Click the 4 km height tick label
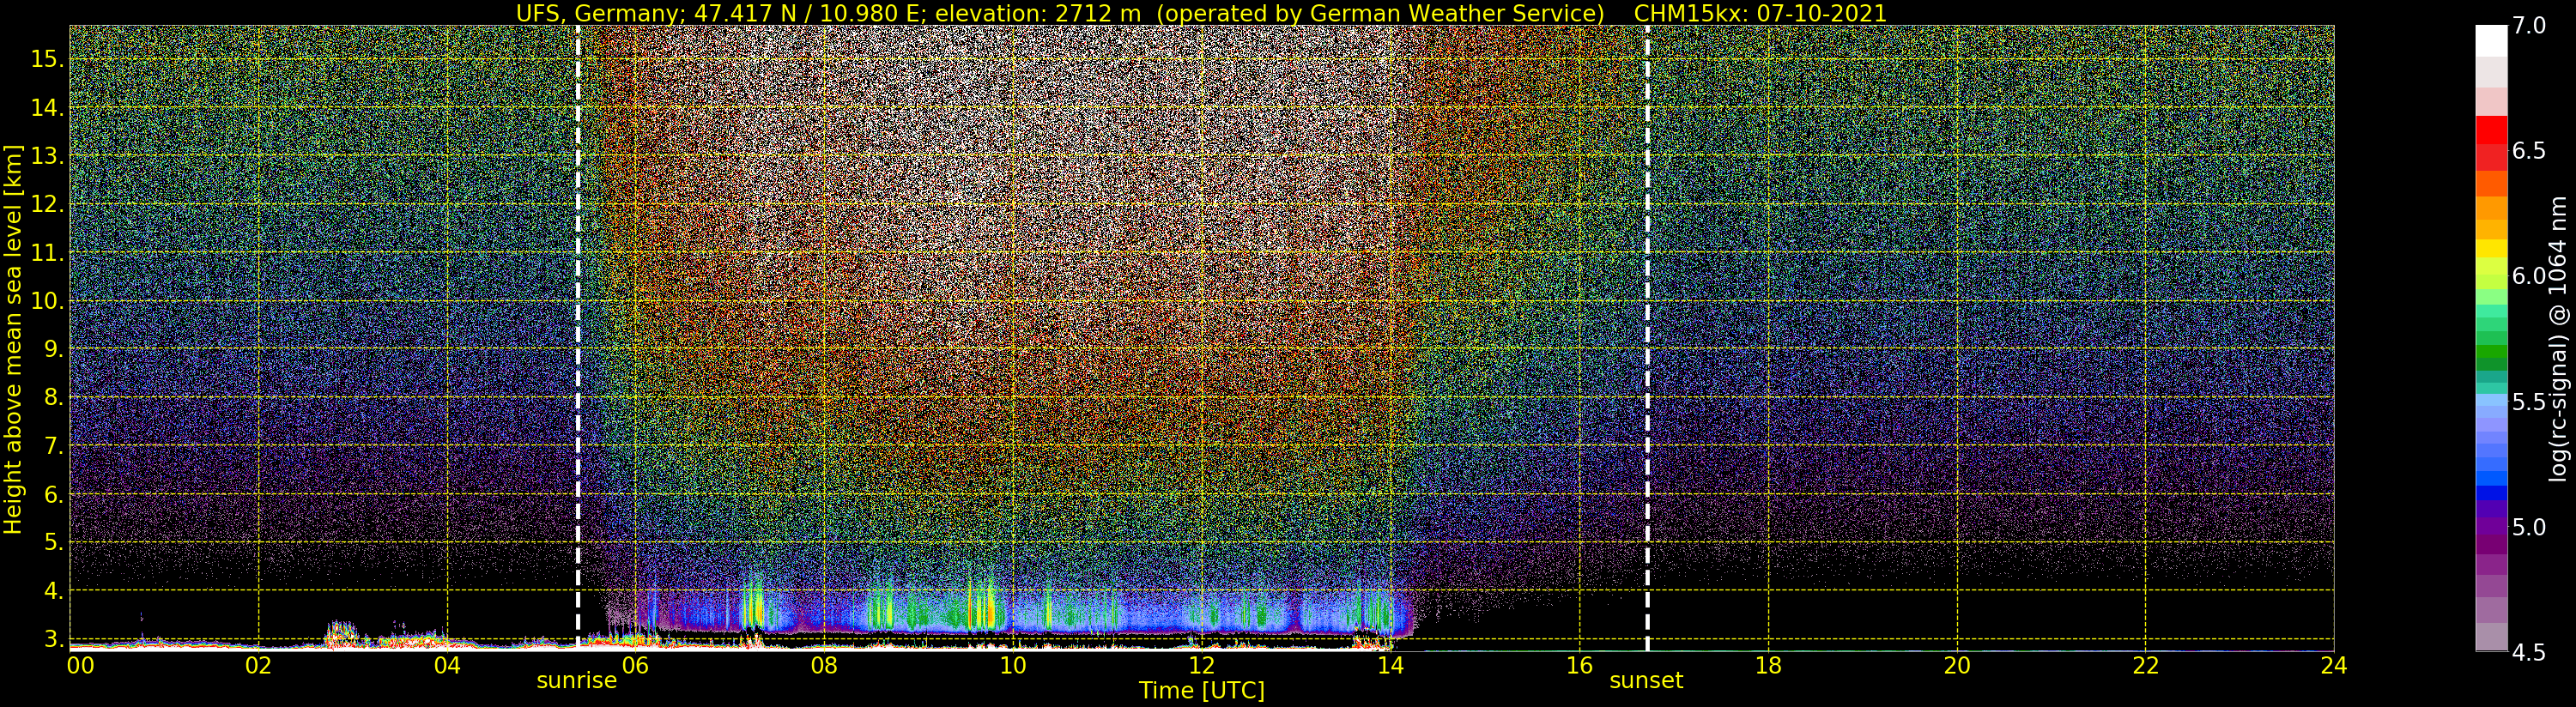This screenshot has width=2576, height=707. tap(54, 591)
